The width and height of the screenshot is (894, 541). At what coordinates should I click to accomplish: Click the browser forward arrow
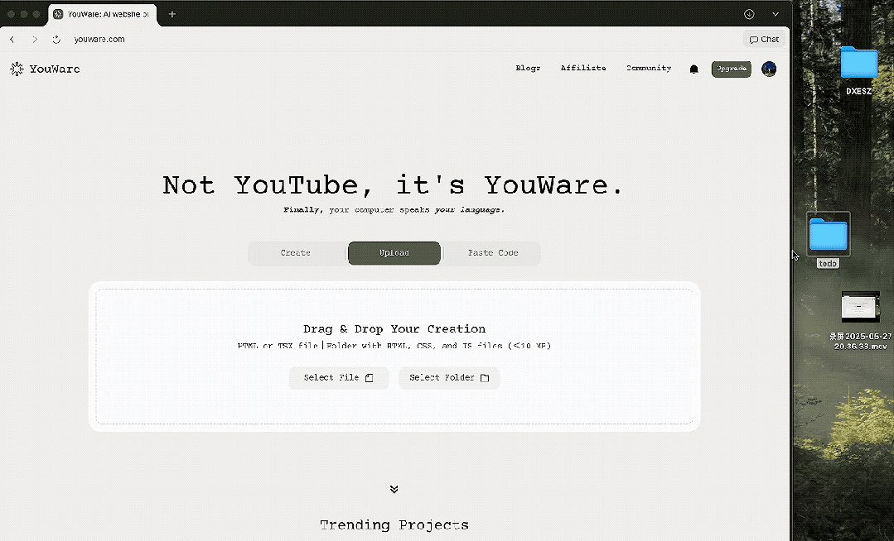coord(35,39)
